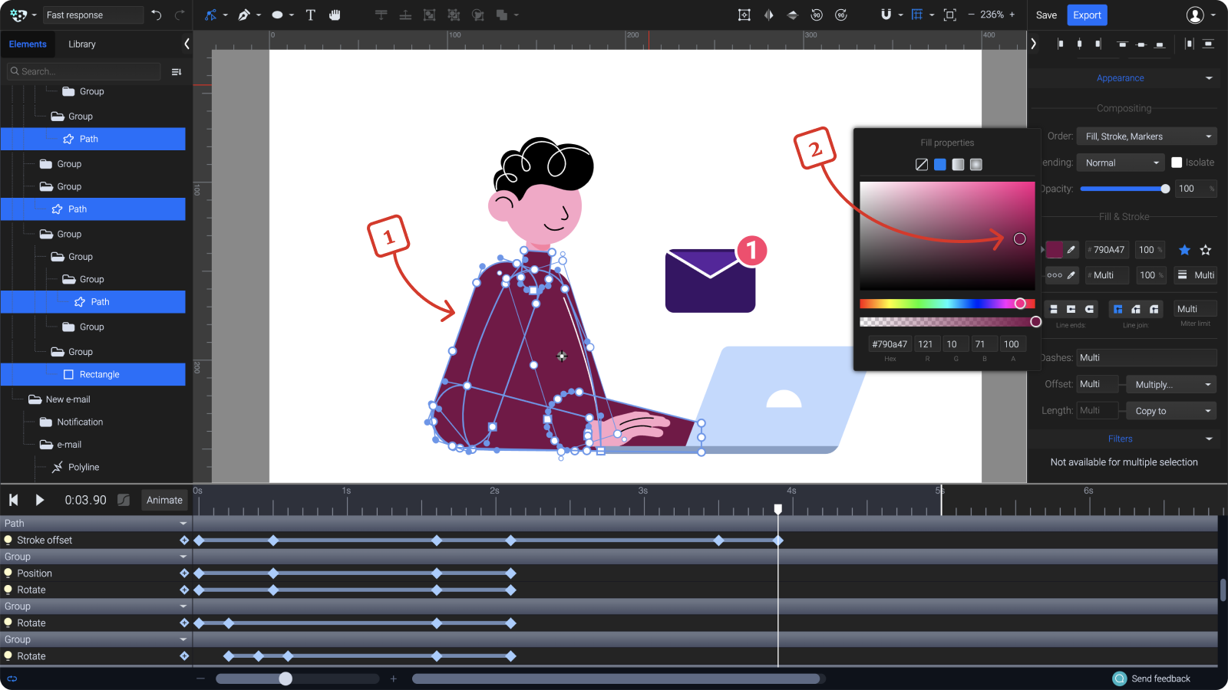Toggle the snapping magnet in the top bar

click(886, 15)
